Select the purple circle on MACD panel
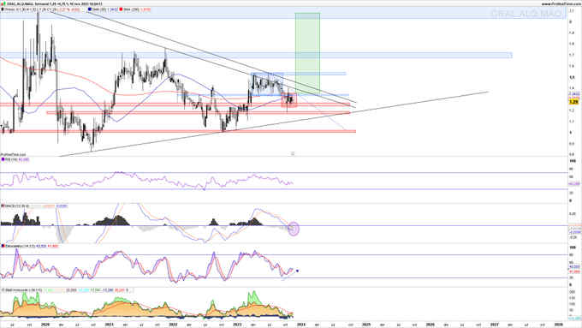 click(x=294, y=229)
